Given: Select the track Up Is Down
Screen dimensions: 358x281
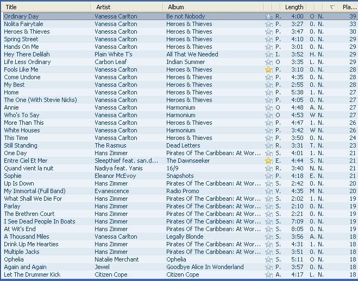Looking at the screenshot, I should (19, 183).
